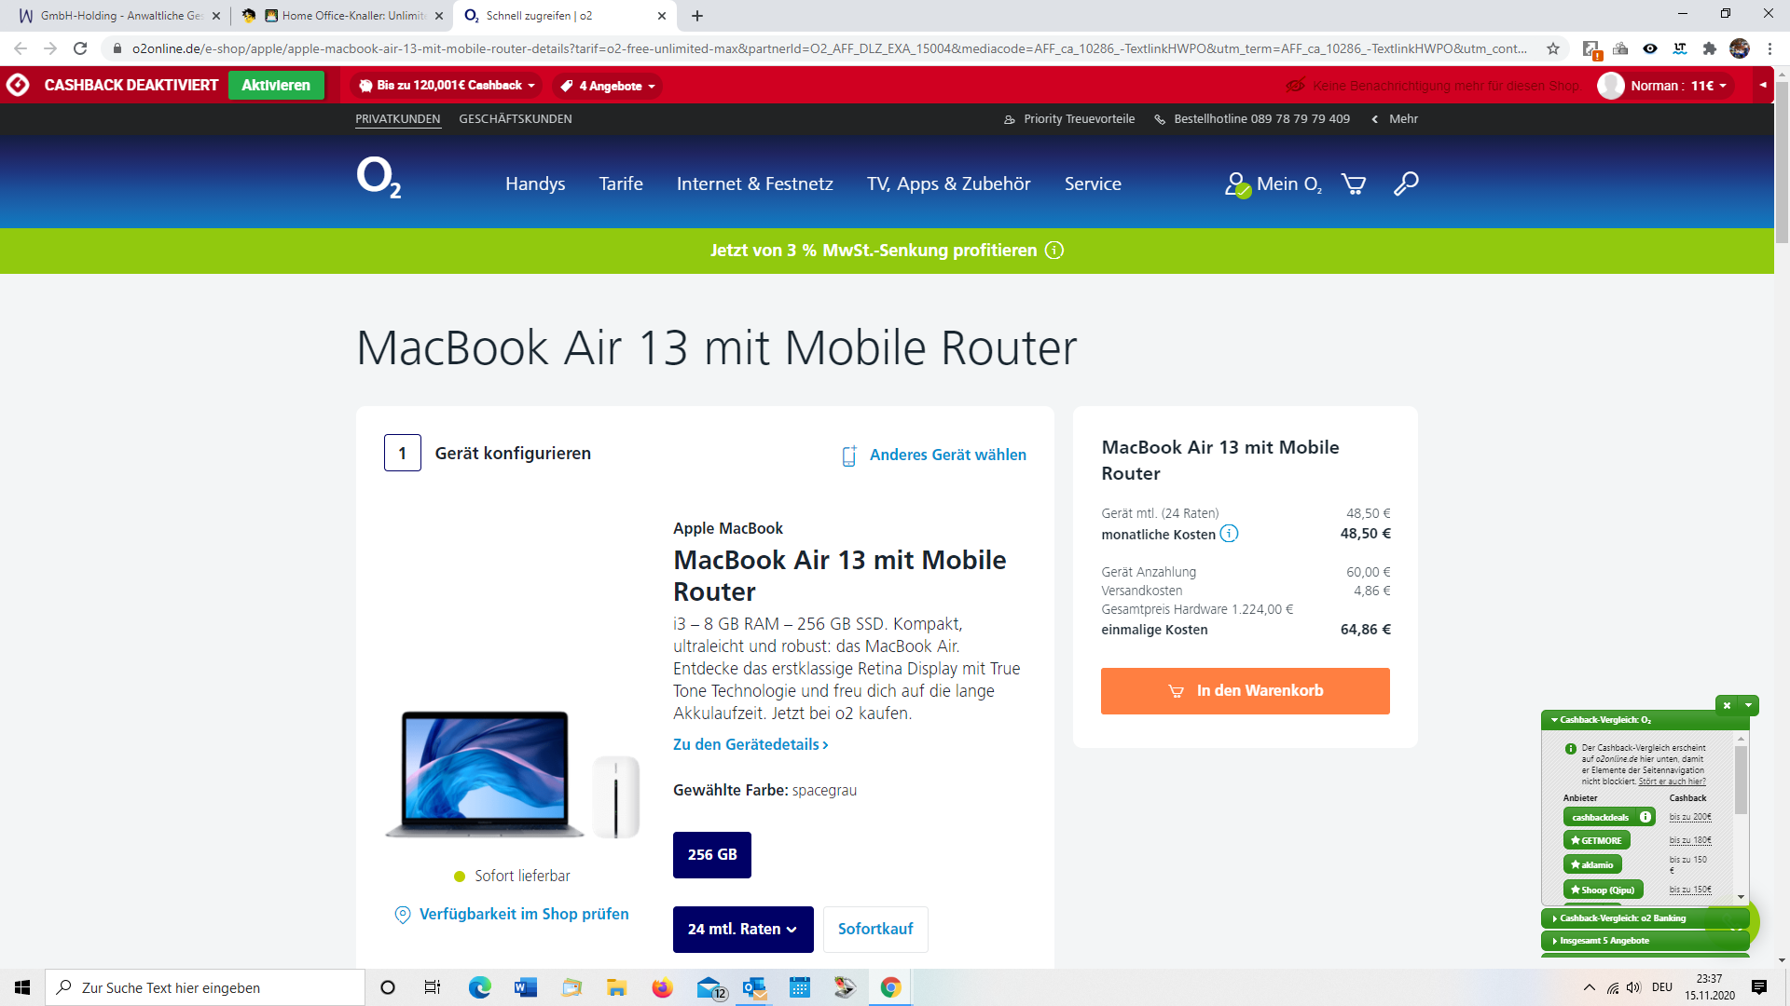This screenshot has height=1006, width=1790.
Task: Close the Cashback-Vergleich widget
Action: (1727, 705)
